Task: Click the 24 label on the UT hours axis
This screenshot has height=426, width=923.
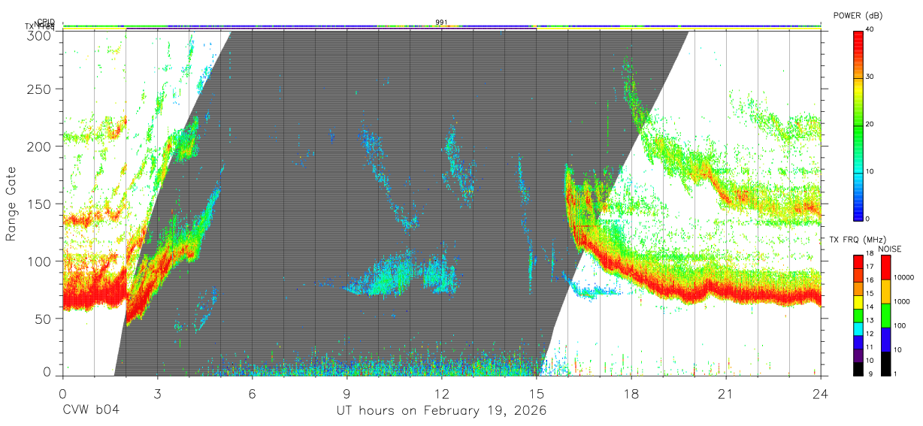Action: coord(820,393)
